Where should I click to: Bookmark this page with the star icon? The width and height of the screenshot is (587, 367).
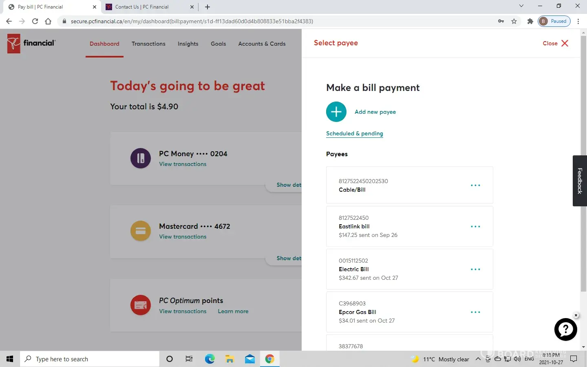pyautogui.click(x=514, y=21)
